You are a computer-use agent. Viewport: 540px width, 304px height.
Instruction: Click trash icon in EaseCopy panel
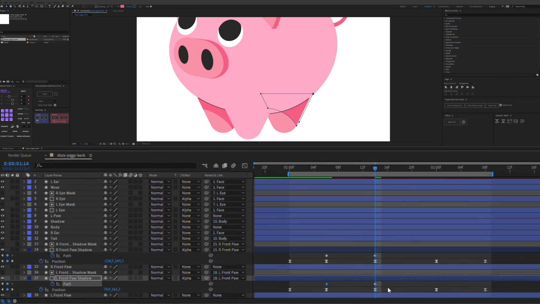point(37,121)
